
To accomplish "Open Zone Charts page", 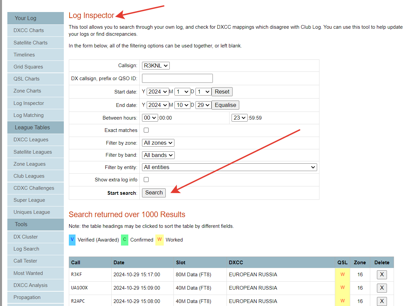I will pyautogui.click(x=35, y=91).
